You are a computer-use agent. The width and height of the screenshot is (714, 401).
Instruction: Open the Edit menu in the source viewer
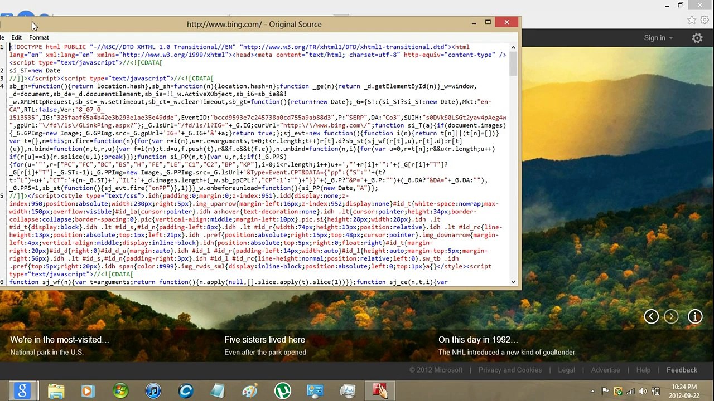point(17,37)
